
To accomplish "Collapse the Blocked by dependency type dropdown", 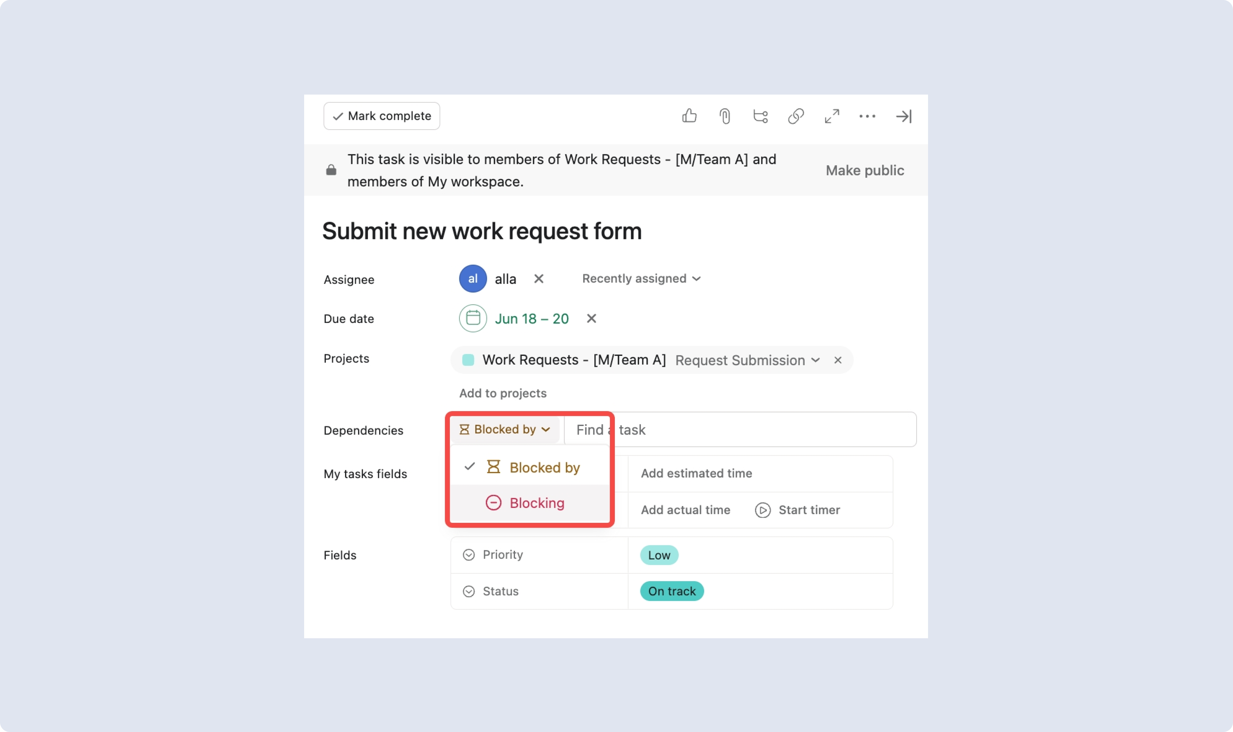I will coord(504,429).
